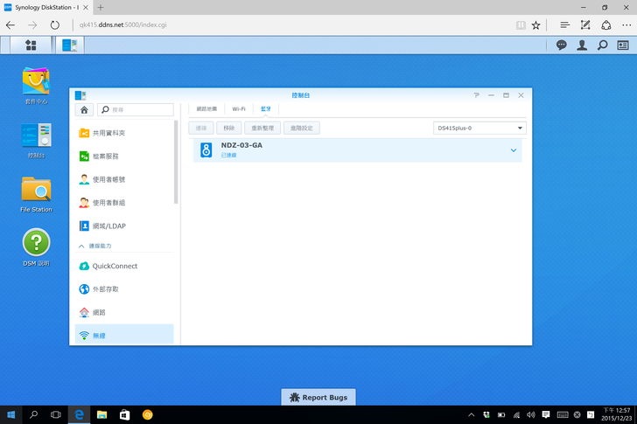
Task: Select QuickConnect in the sidebar
Action: tap(115, 266)
